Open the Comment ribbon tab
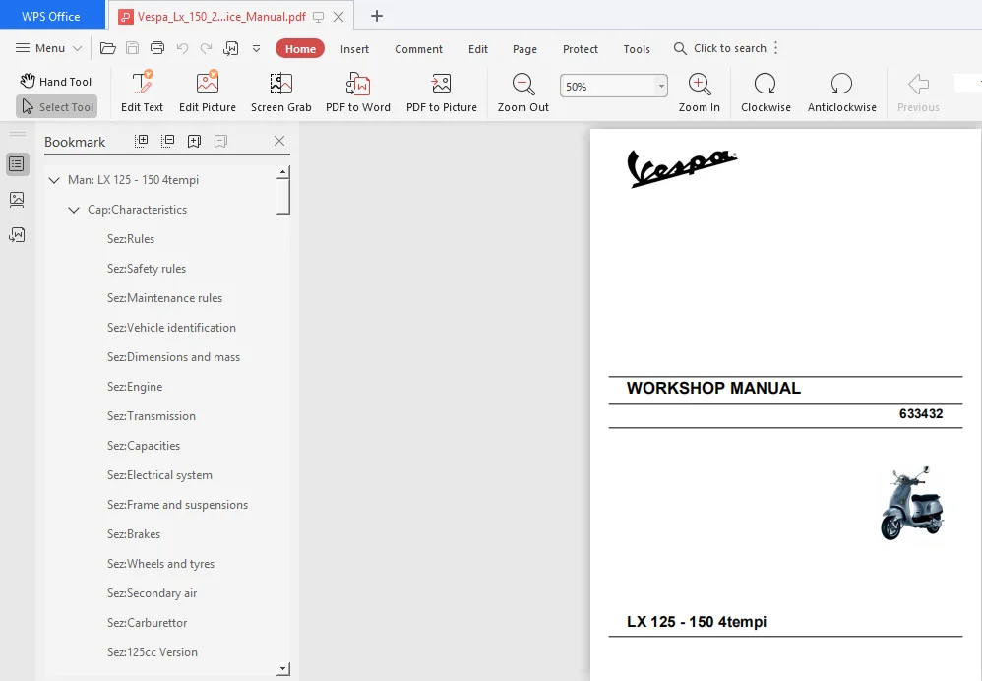Viewport: 982px width, 681px height. click(418, 49)
